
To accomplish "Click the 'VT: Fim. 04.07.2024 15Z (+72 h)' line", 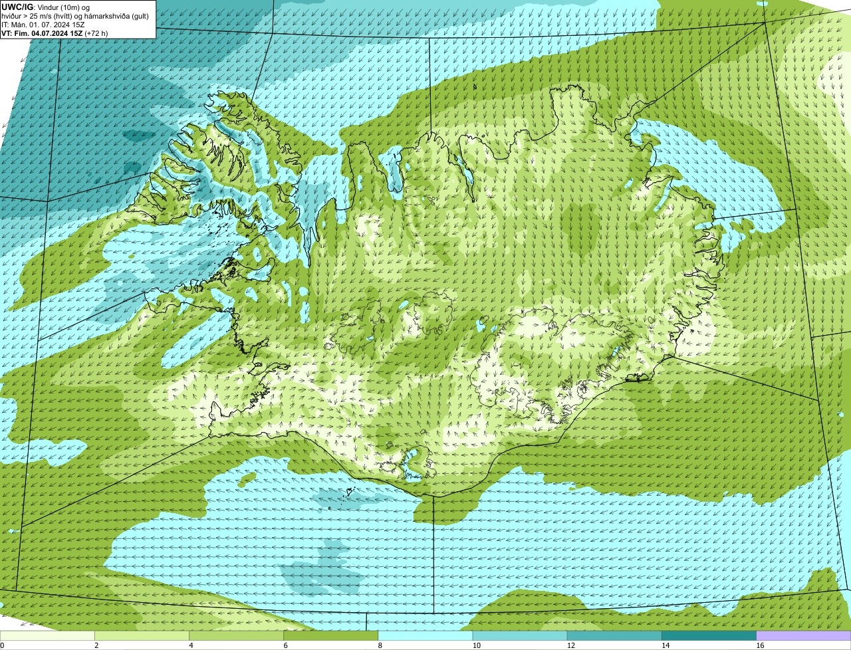I will click(55, 33).
